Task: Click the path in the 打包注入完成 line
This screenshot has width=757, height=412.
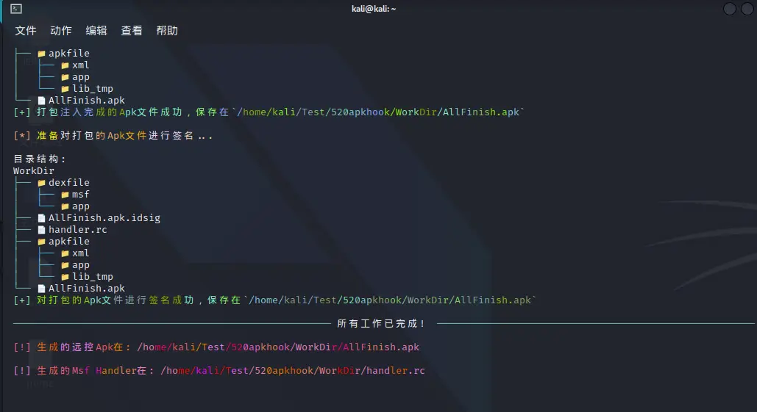Action: pyautogui.click(x=378, y=112)
